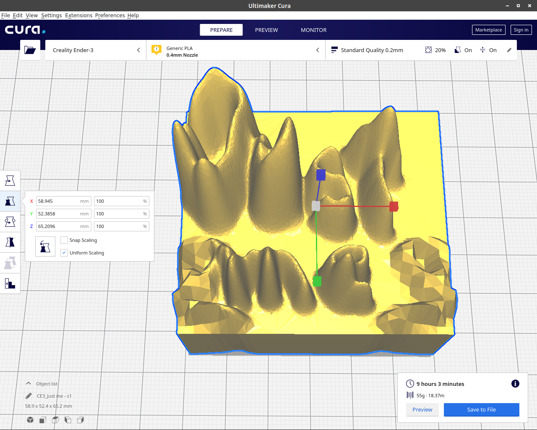Collapse the Object list panel
Screen dimensions: 537x430
pyautogui.click(x=29, y=383)
